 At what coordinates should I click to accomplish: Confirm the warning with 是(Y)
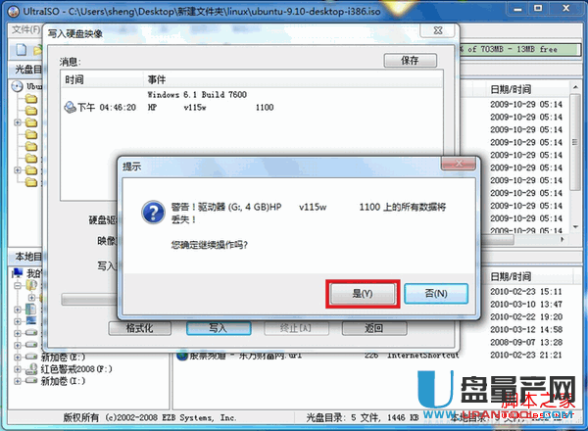click(363, 294)
